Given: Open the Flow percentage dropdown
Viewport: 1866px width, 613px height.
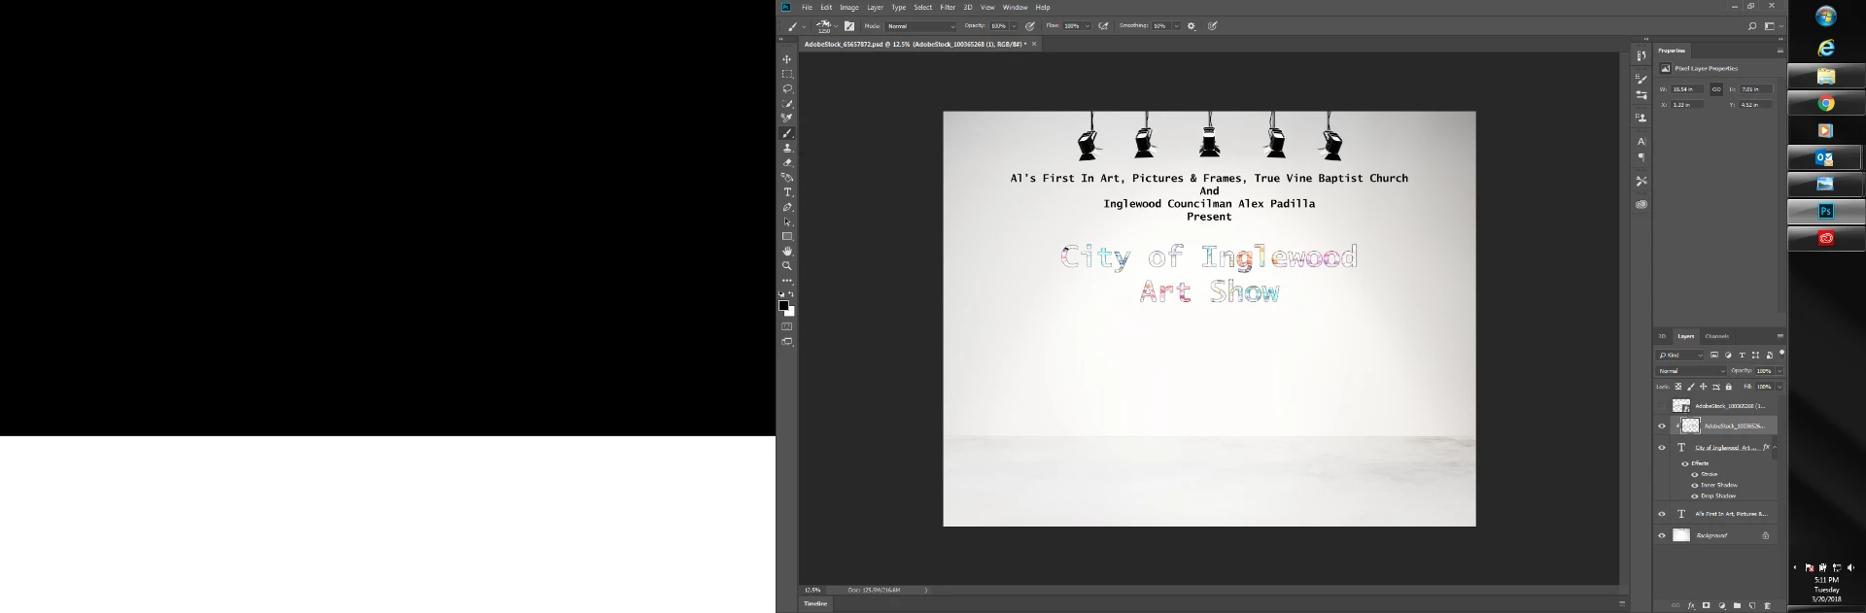Looking at the screenshot, I should click(x=1088, y=26).
